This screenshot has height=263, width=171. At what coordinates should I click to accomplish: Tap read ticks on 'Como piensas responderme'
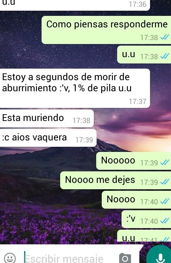pos(165,37)
